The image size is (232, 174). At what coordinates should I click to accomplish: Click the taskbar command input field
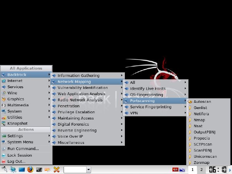click(x=75, y=170)
